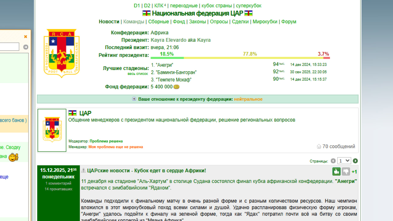Screen dimensions: 393x221
Task: Click the green next-page arrow
Action: coord(355,161)
